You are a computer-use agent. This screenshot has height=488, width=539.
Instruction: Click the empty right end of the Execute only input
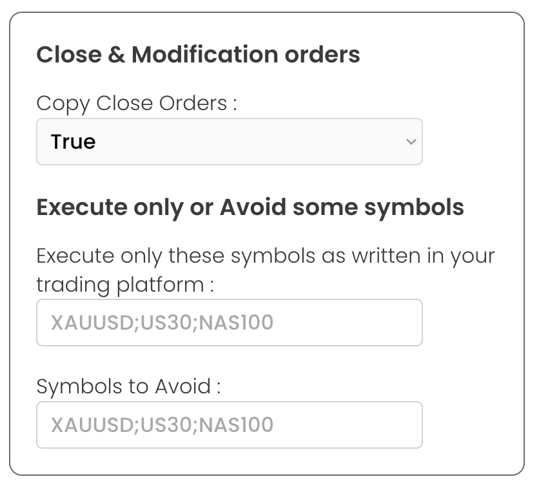pyautogui.click(x=374, y=322)
